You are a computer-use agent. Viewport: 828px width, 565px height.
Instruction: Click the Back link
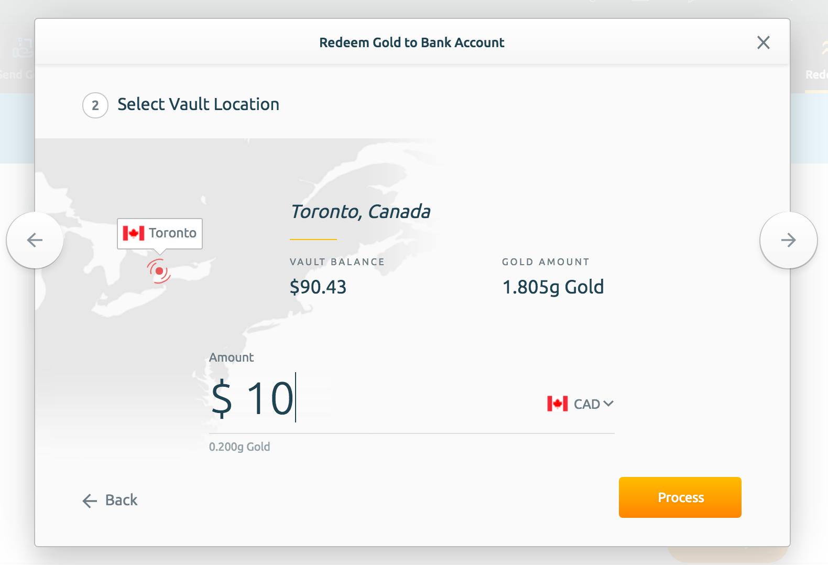coord(110,501)
